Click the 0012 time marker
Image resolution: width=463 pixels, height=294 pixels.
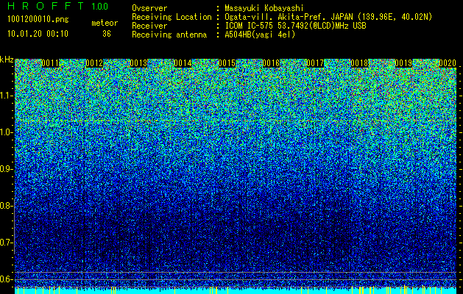[94, 63]
